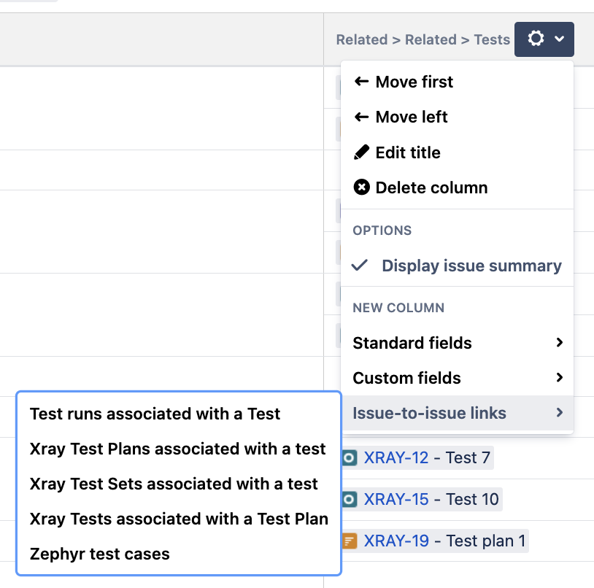Choose Xray Test Plans associated with a test
The width and height of the screenshot is (594, 588).
[177, 449]
